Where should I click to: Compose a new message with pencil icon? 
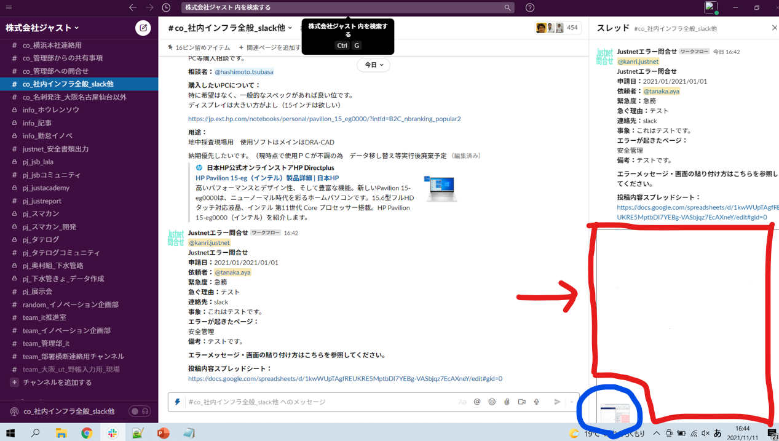click(x=143, y=28)
